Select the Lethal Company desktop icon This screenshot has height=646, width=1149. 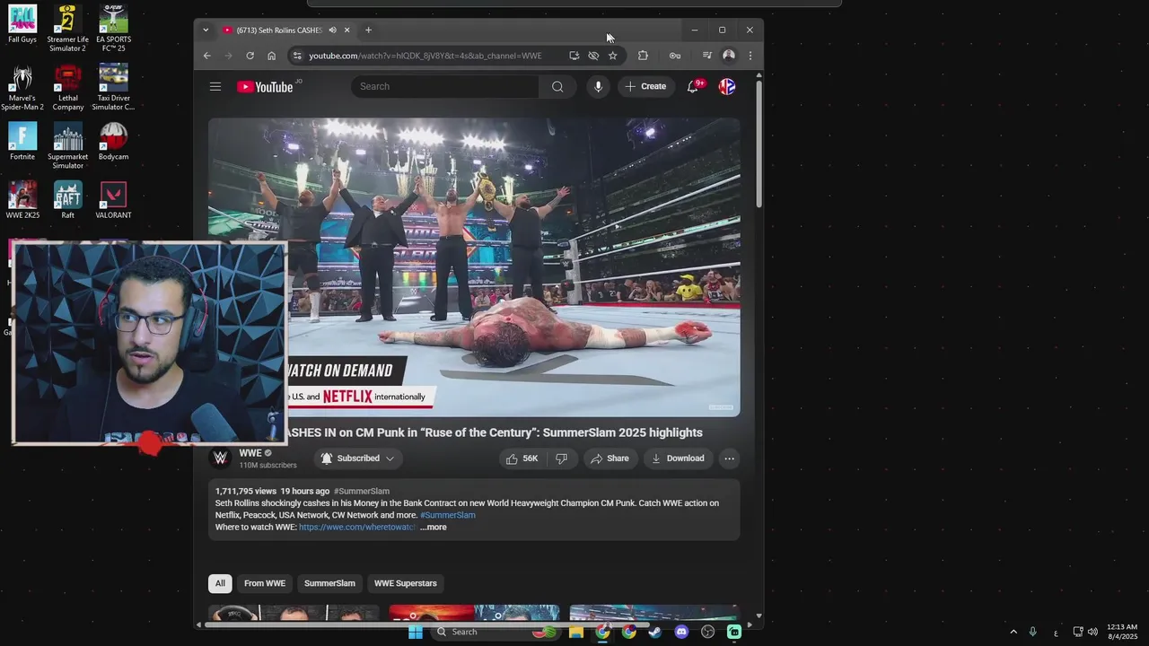click(x=68, y=88)
